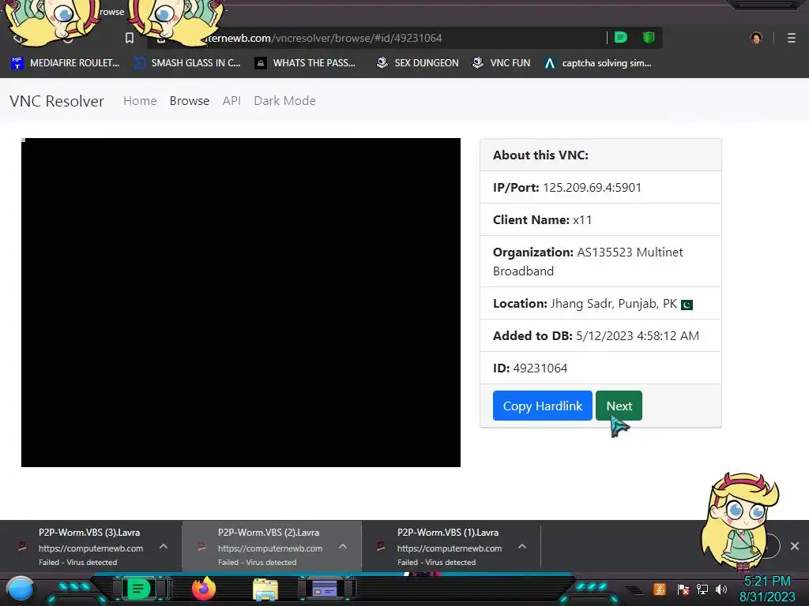
Task: Click the file icon of P2P-Worm.VBS (2).Lavra
Action: (201, 547)
